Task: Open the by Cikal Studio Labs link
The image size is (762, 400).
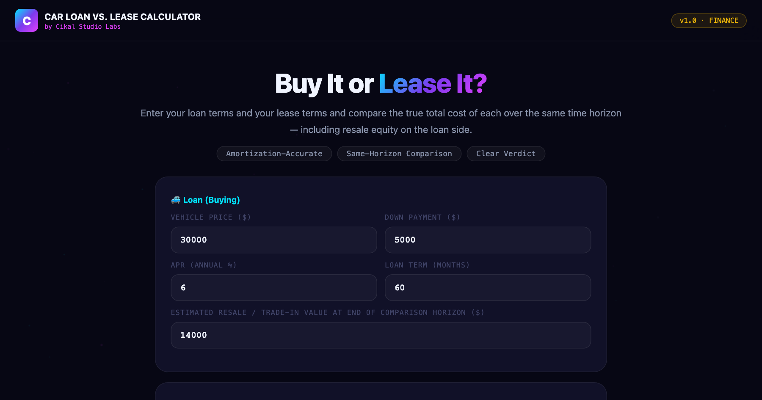Action: [83, 27]
